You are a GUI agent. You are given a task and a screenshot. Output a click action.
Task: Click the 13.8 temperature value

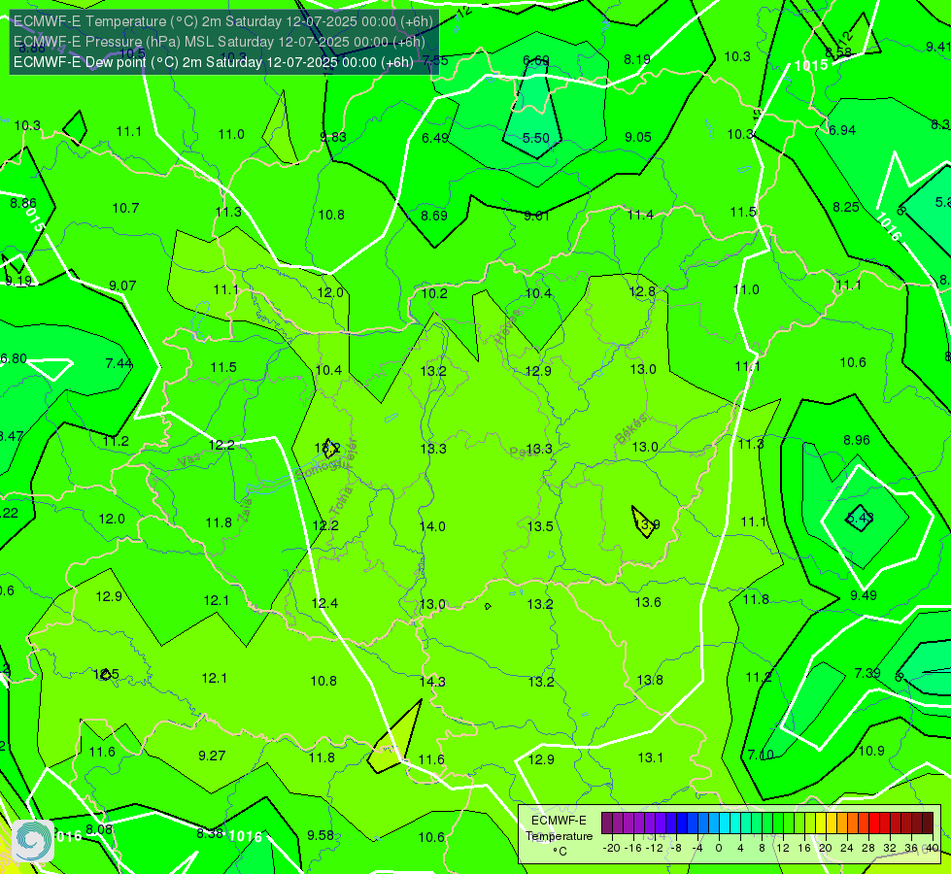click(x=650, y=680)
